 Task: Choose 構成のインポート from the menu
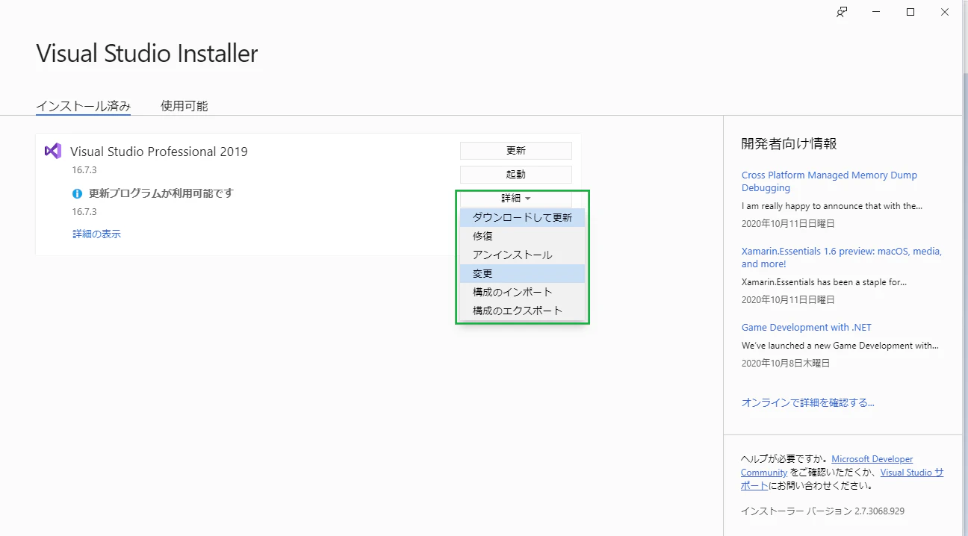522,292
